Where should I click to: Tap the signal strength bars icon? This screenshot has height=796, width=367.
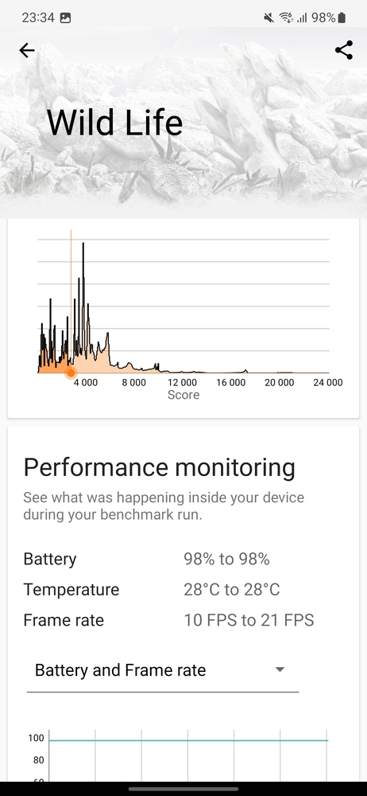[302, 18]
